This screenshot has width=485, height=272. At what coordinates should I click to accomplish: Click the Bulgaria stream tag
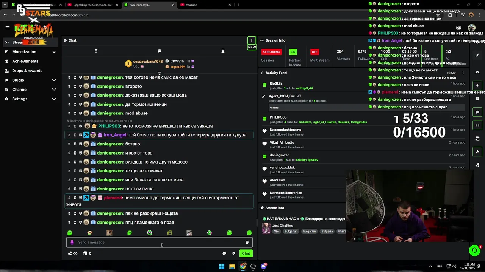[327, 231]
